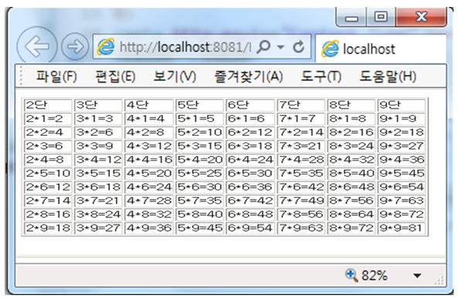466x302 pixels.
Task: Click the header cell 4단
Action: (x=149, y=105)
